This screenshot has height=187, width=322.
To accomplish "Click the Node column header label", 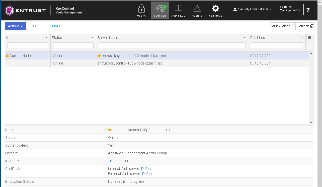I will point(10,38).
